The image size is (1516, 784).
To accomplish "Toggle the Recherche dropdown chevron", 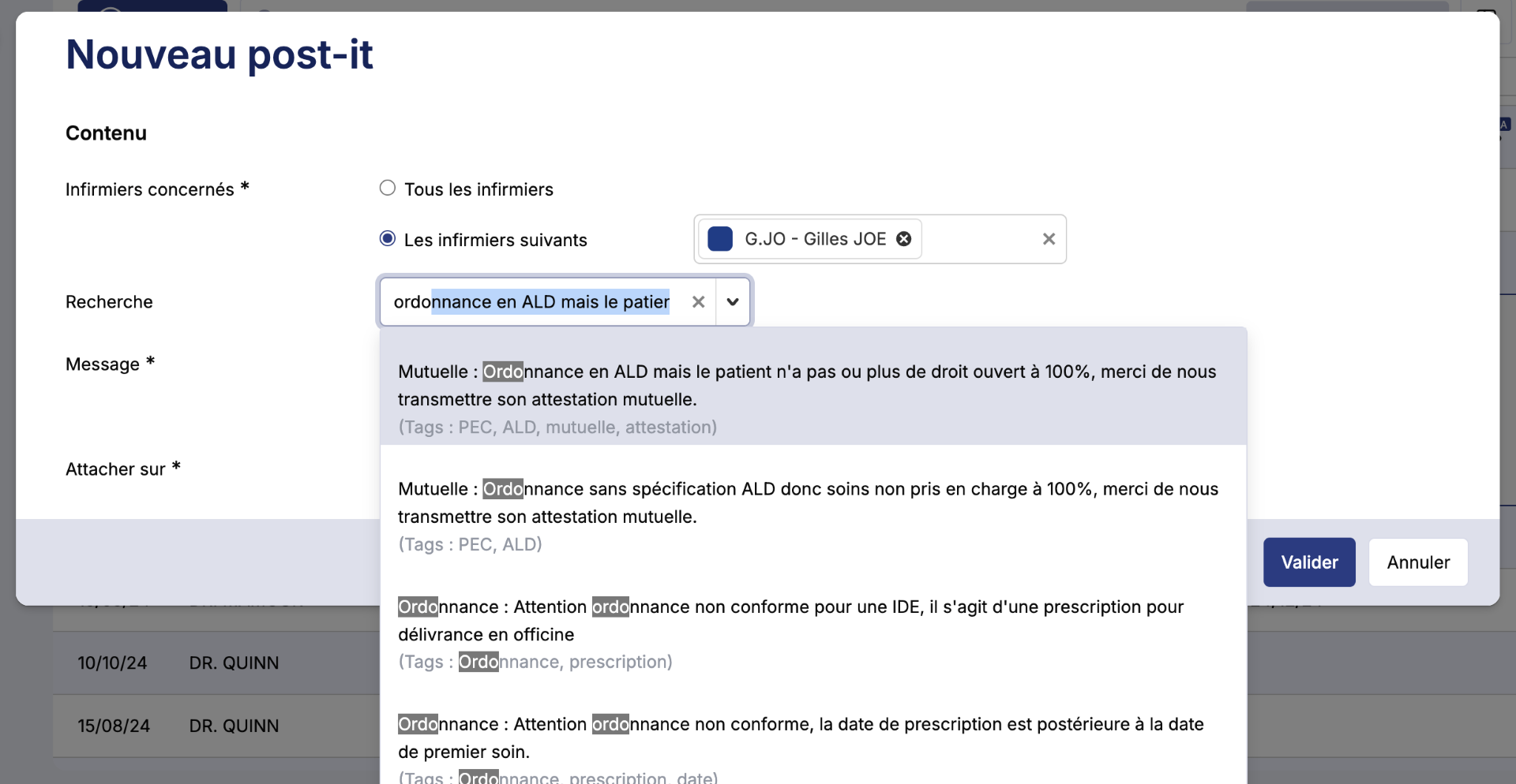I will pyautogui.click(x=733, y=301).
